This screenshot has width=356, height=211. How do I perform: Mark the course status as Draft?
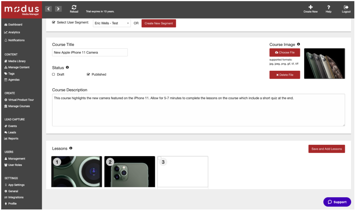point(53,74)
